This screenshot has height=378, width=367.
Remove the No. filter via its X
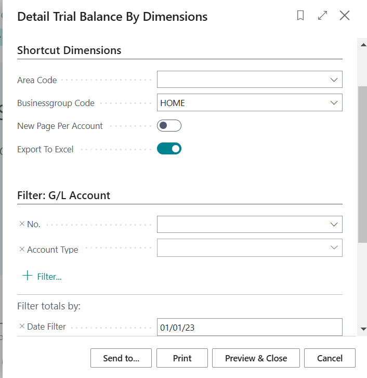(22, 224)
